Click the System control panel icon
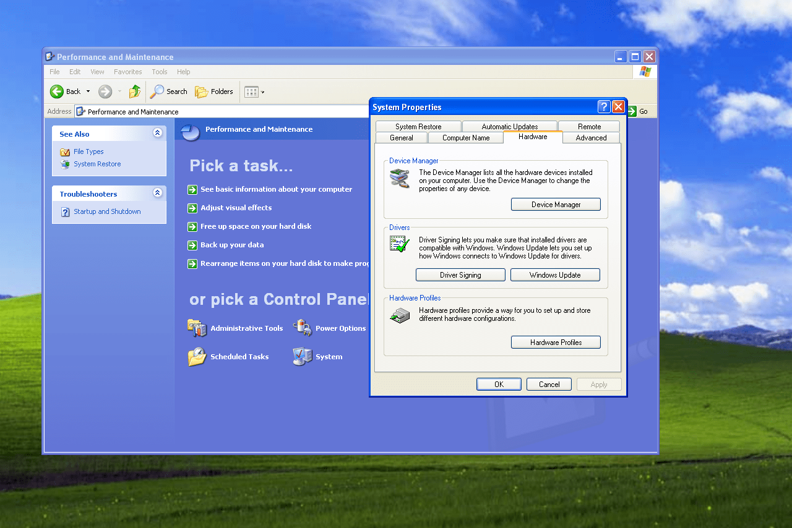The width and height of the screenshot is (792, 528). 302,357
